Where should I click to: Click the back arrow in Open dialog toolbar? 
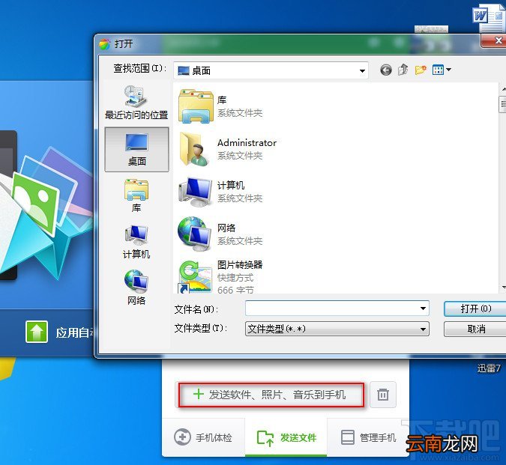pyautogui.click(x=386, y=70)
